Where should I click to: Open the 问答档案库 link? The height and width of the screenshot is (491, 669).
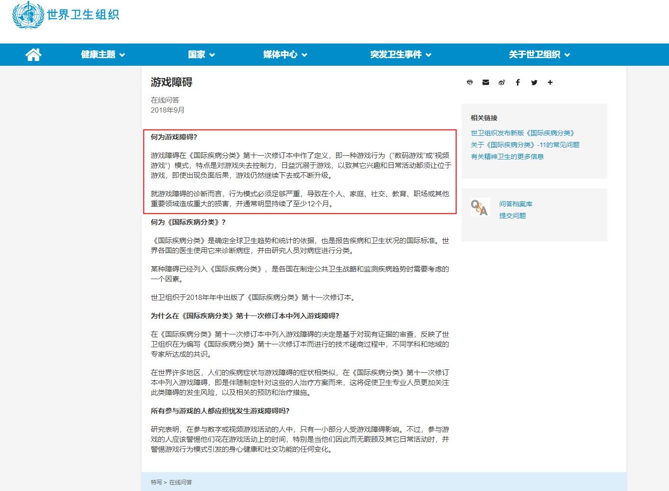tap(516, 204)
